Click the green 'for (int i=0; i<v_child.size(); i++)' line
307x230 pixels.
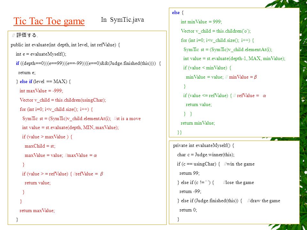coord(217,40)
